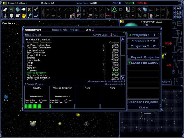Open the green technology tree icon
This screenshot has width=184, height=138.
[x=11, y=10]
